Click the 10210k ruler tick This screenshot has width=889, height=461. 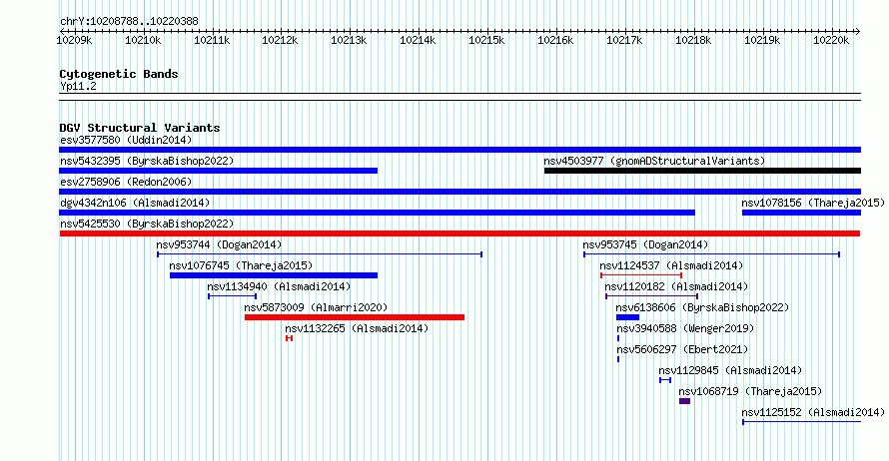[x=143, y=40]
